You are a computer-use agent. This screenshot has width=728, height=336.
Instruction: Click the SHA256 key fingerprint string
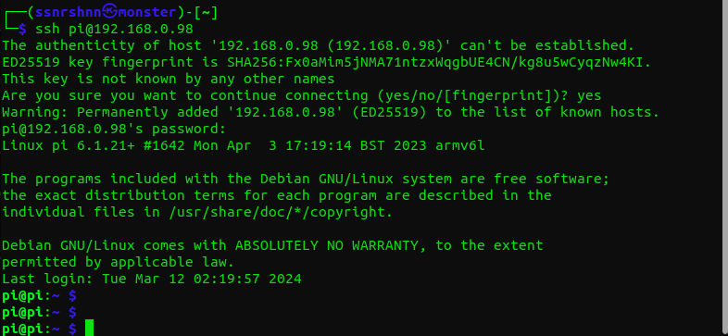(x=439, y=62)
